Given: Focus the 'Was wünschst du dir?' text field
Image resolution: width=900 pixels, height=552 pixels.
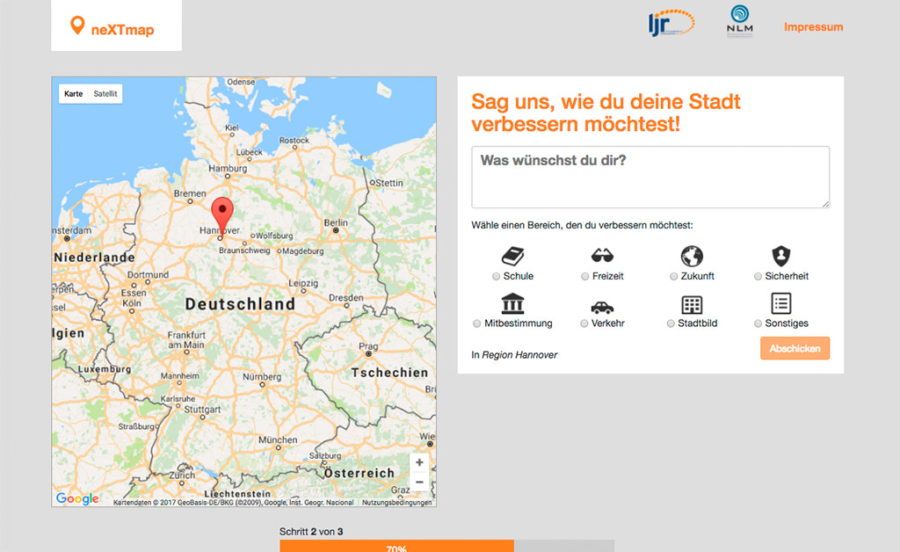Looking at the screenshot, I should click(x=650, y=177).
